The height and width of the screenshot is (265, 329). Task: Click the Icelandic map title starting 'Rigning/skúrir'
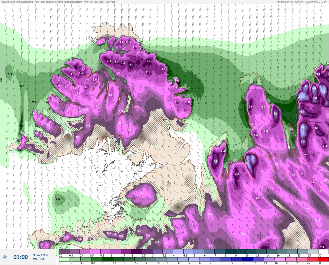pos(58,2)
